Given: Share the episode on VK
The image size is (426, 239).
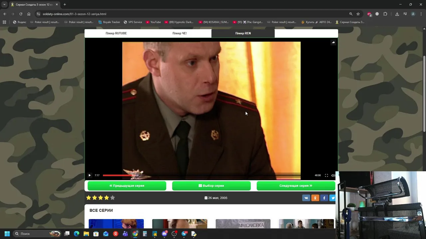Looking at the screenshot, I should [x=306, y=198].
